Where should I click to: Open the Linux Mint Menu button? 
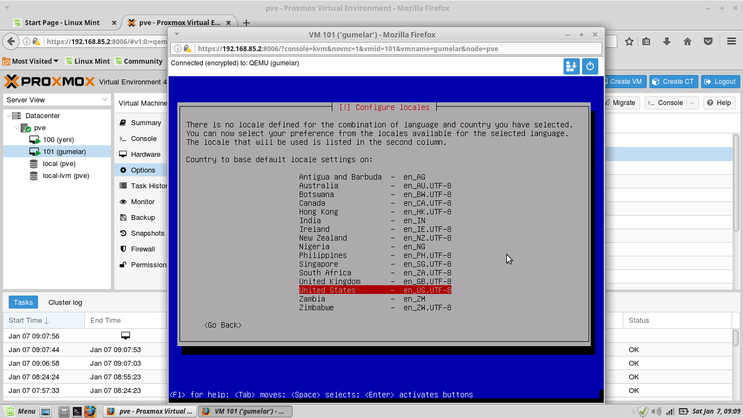pyautogui.click(x=20, y=411)
